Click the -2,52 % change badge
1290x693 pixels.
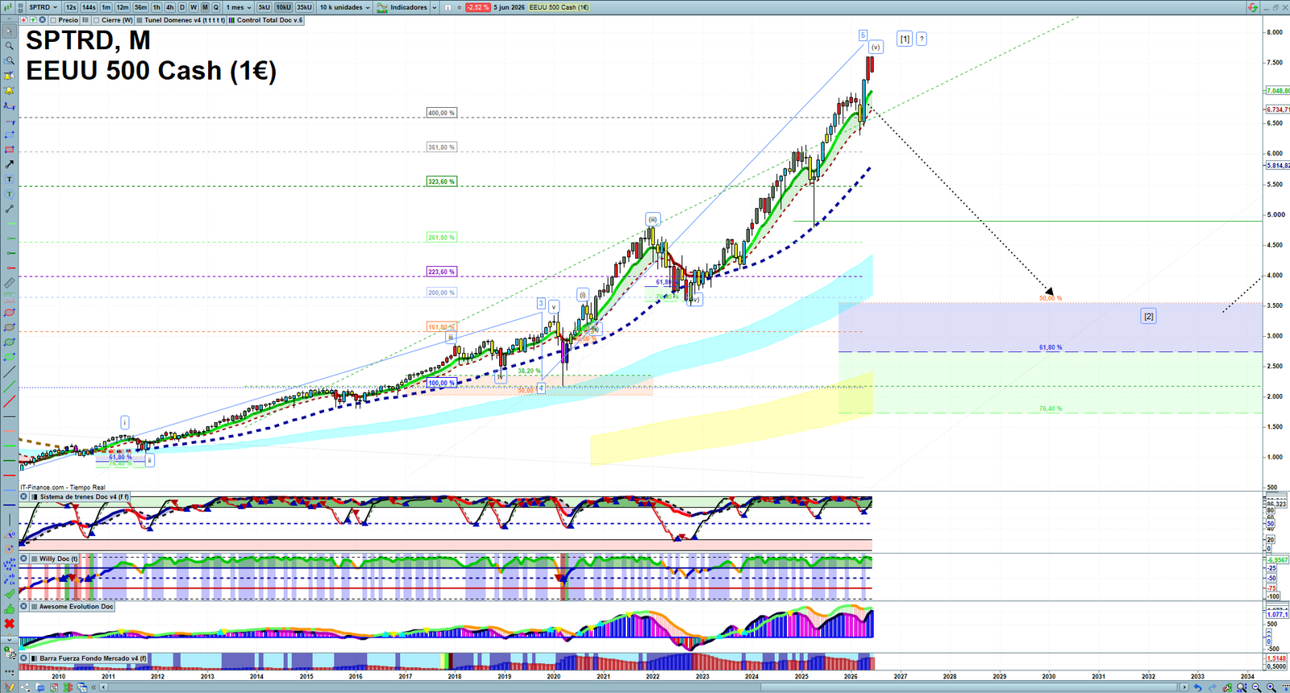(478, 7)
